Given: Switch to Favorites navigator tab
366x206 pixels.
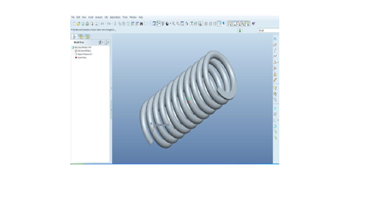Looking at the screenshot, I should 87,37.
